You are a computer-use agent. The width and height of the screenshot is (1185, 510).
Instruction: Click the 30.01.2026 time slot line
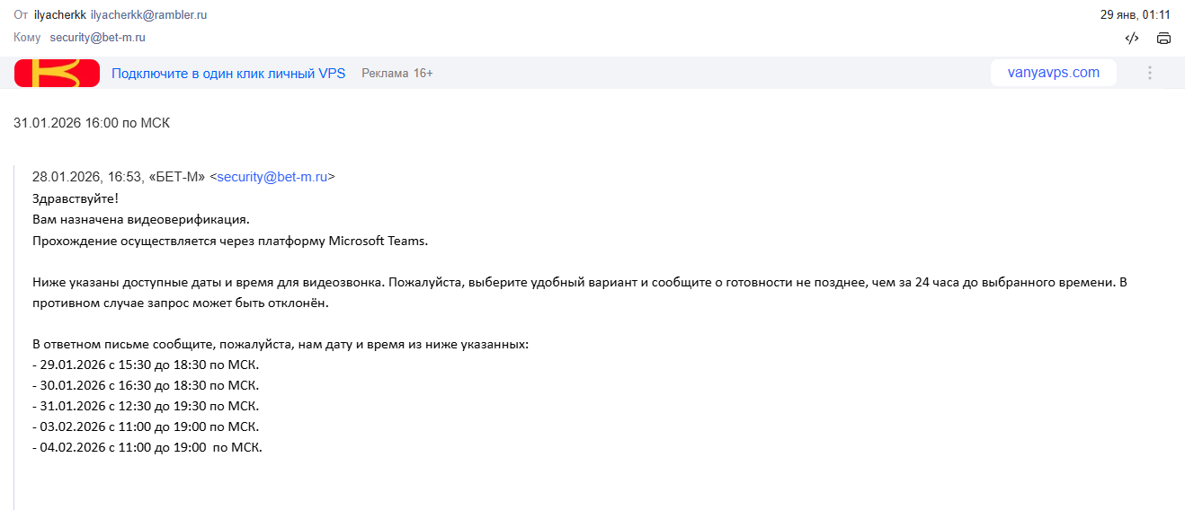[x=146, y=385]
